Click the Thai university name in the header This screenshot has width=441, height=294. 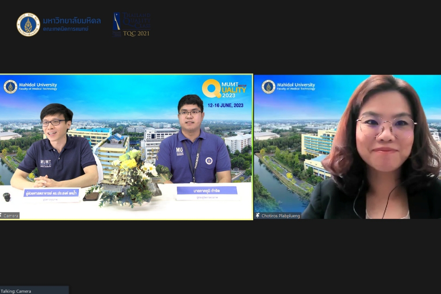71,21
